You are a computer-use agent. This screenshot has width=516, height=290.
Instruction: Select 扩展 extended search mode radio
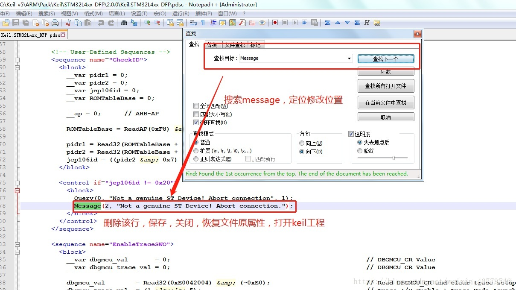(196, 150)
